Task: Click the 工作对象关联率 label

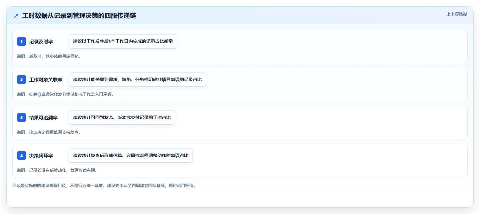Action: click(x=46, y=79)
